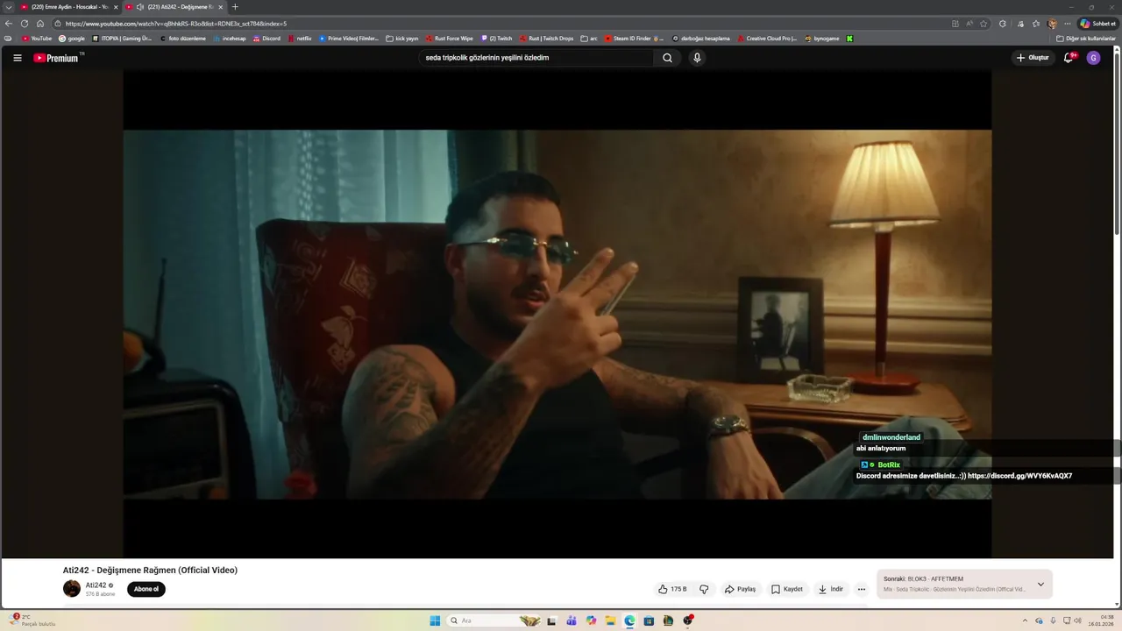Viewport: 1122px width, 631px height.
Task: Open the Creative Cloud Pro bookmark
Action: pos(767,39)
